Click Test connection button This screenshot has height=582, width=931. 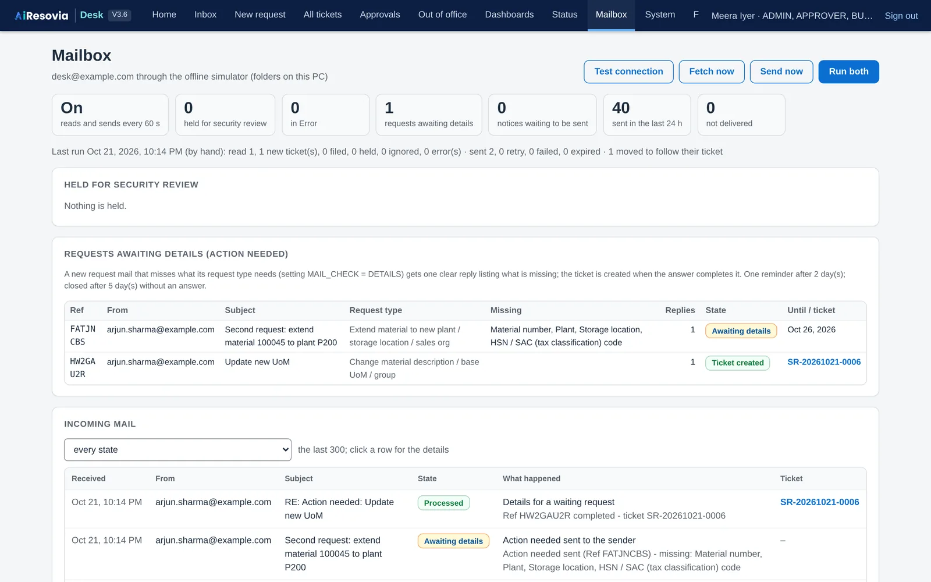click(629, 72)
